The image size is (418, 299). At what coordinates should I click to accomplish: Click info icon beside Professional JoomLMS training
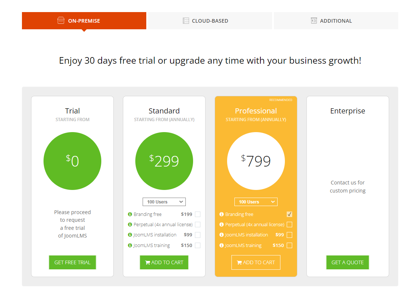pos(221,246)
